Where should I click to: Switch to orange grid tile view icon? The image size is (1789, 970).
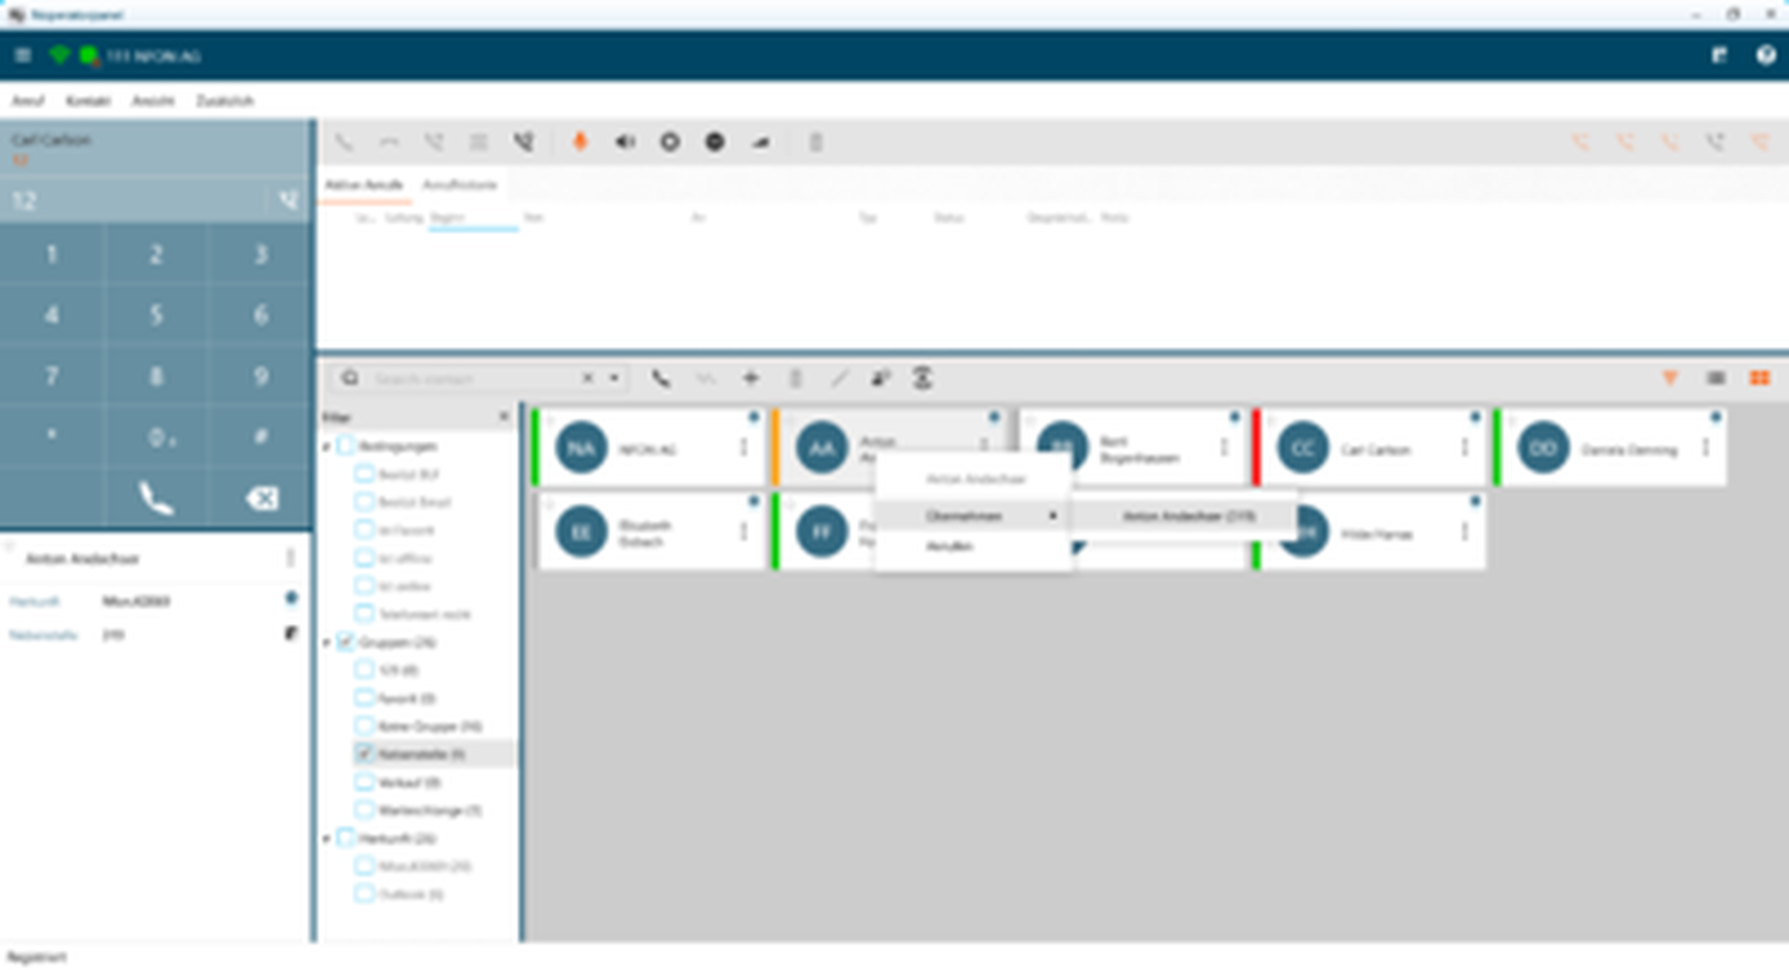click(1759, 378)
